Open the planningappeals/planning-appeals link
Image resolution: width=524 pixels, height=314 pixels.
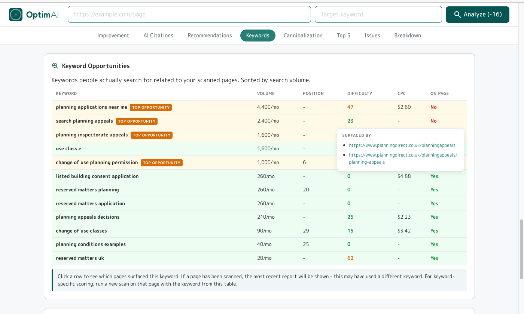coord(403,158)
